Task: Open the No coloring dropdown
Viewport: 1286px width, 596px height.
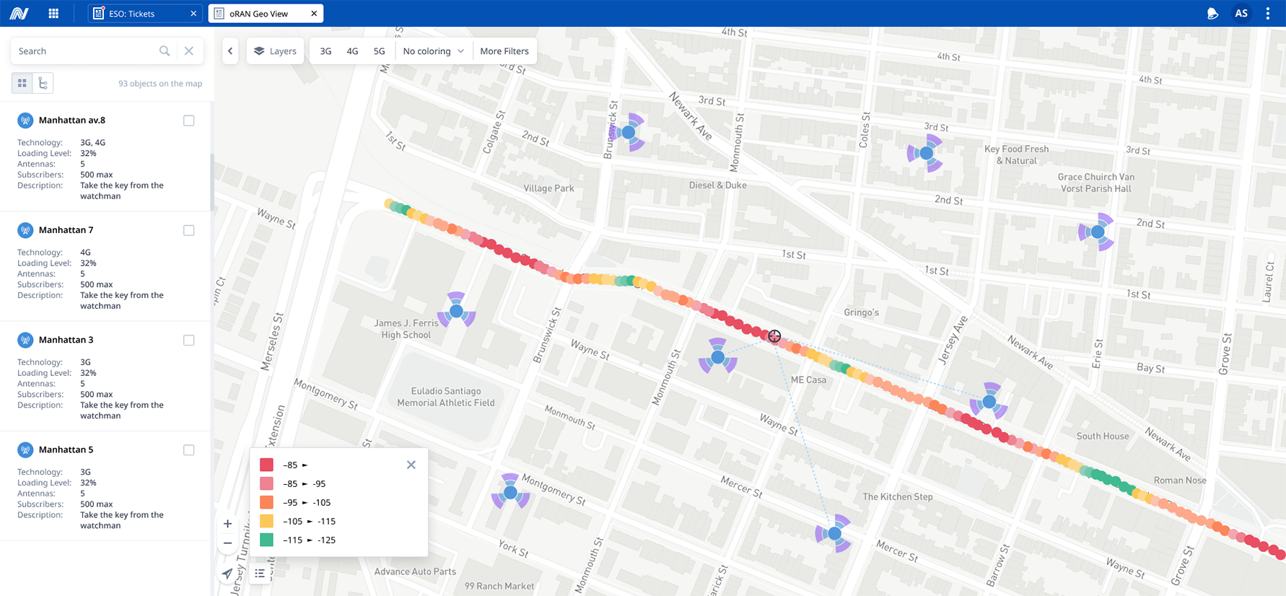Action: pyautogui.click(x=433, y=51)
